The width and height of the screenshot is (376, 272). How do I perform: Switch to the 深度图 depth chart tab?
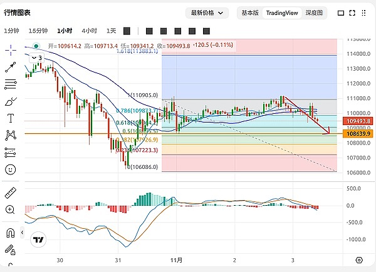pyautogui.click(x=314, y=13)
